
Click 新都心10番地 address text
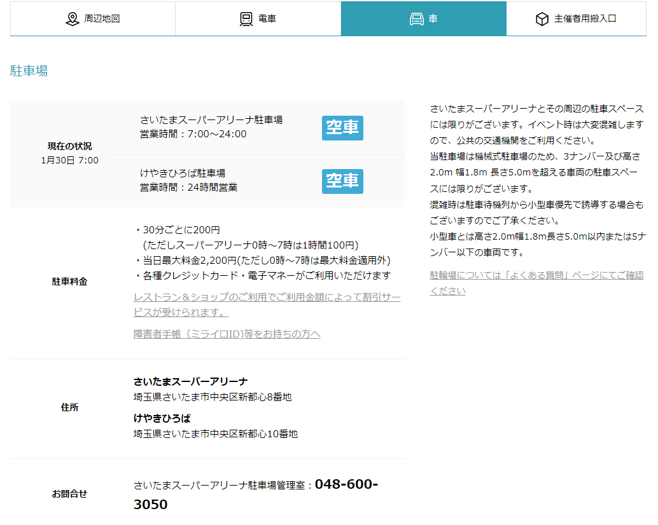(x=216, y=433)
